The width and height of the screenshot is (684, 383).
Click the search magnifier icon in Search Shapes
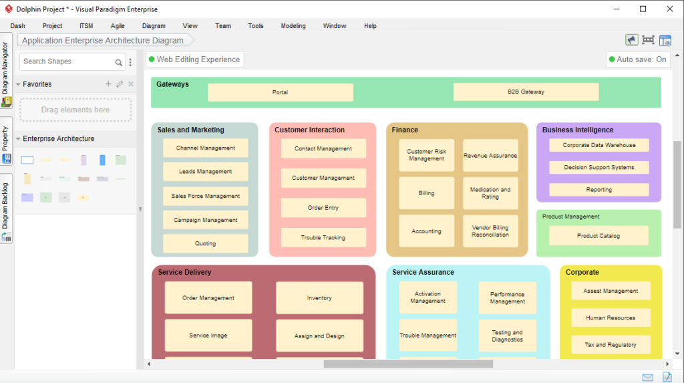point(119,62)
